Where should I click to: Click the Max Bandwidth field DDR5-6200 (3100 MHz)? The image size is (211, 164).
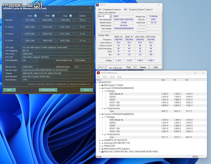click(124, 20)
